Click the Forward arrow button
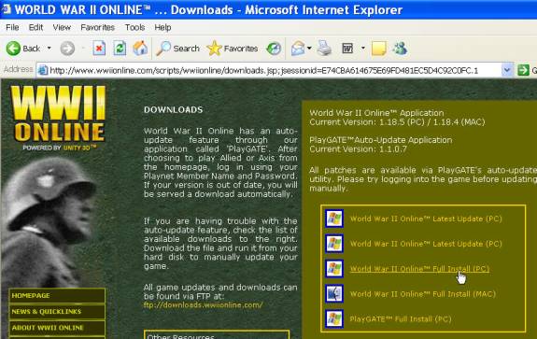This screenshot has height=339, width=537. coord(67,49)
